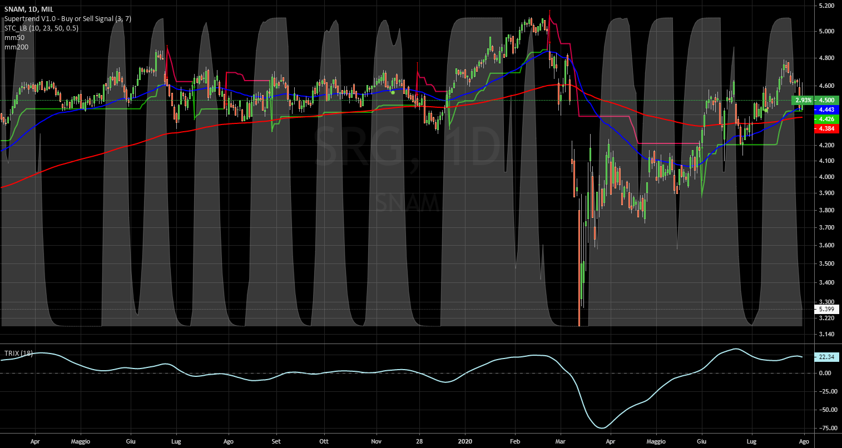Click the 4.800 price axis label
This screenshot has width=842, height=448.
(827, 58)
